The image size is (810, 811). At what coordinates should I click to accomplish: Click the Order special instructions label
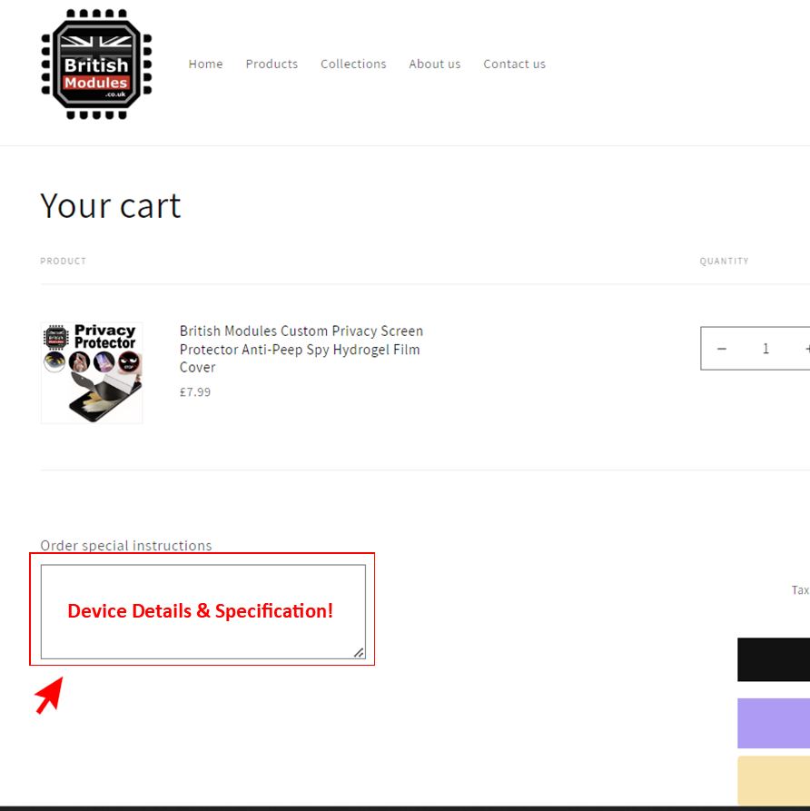pos(126,546)
